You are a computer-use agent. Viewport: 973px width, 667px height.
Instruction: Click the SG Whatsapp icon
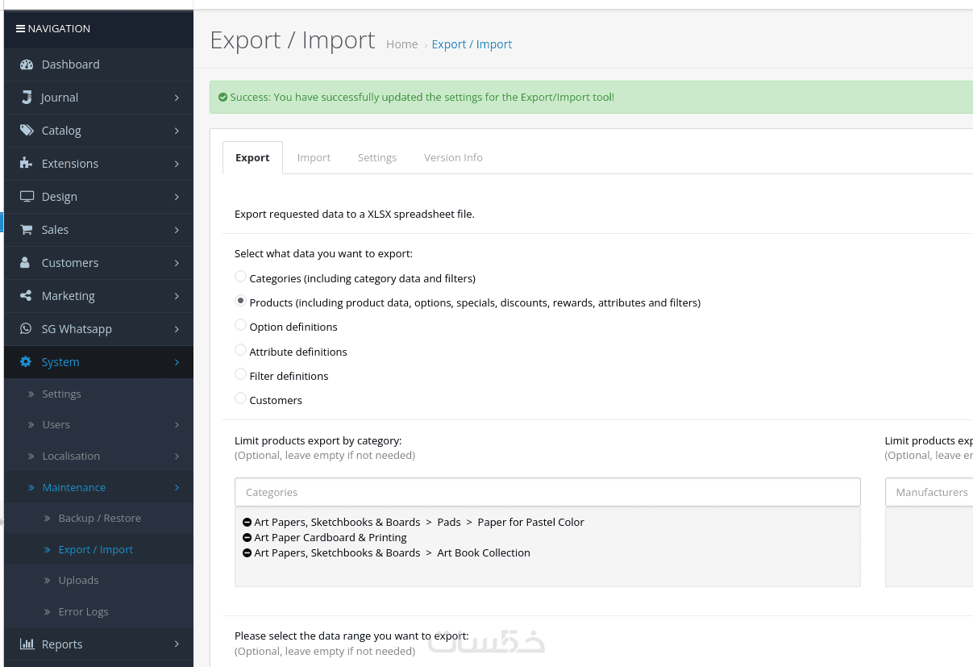pyautogui.click(x=27, y=329)
